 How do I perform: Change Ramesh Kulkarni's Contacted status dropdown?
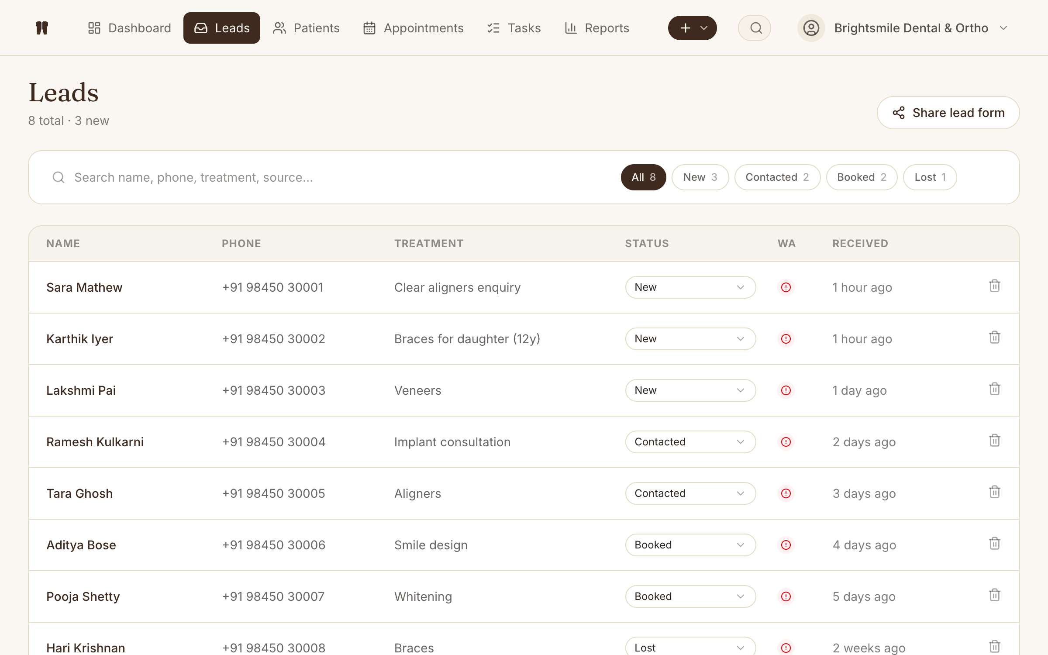[690, 442]
